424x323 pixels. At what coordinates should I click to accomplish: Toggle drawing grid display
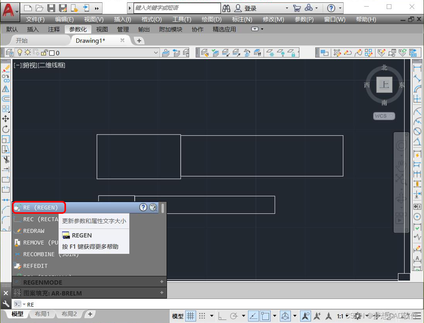coord(191,316)
